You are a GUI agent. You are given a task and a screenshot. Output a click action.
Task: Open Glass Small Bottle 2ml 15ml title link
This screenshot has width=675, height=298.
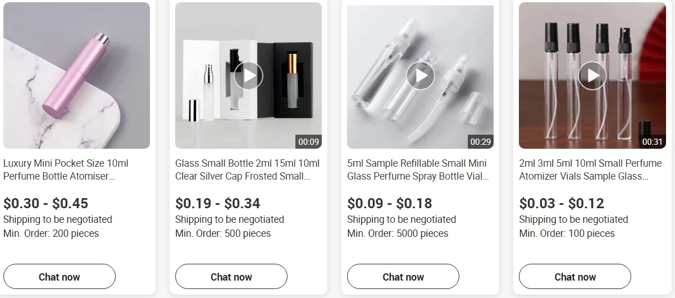(247, 170)
